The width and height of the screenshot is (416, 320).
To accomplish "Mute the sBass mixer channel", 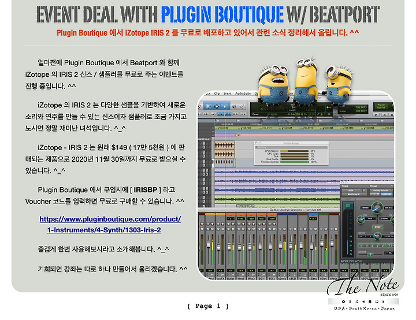I will 315,229.
